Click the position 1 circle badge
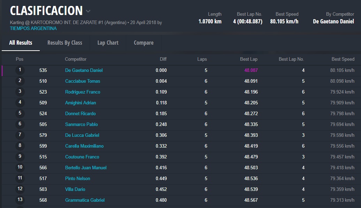361x208 pixels. [20, 70]
